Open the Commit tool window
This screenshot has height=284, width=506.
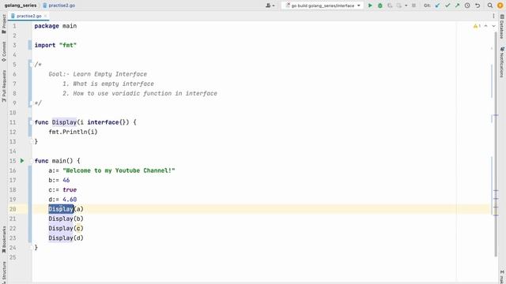(x=4, y=52)
